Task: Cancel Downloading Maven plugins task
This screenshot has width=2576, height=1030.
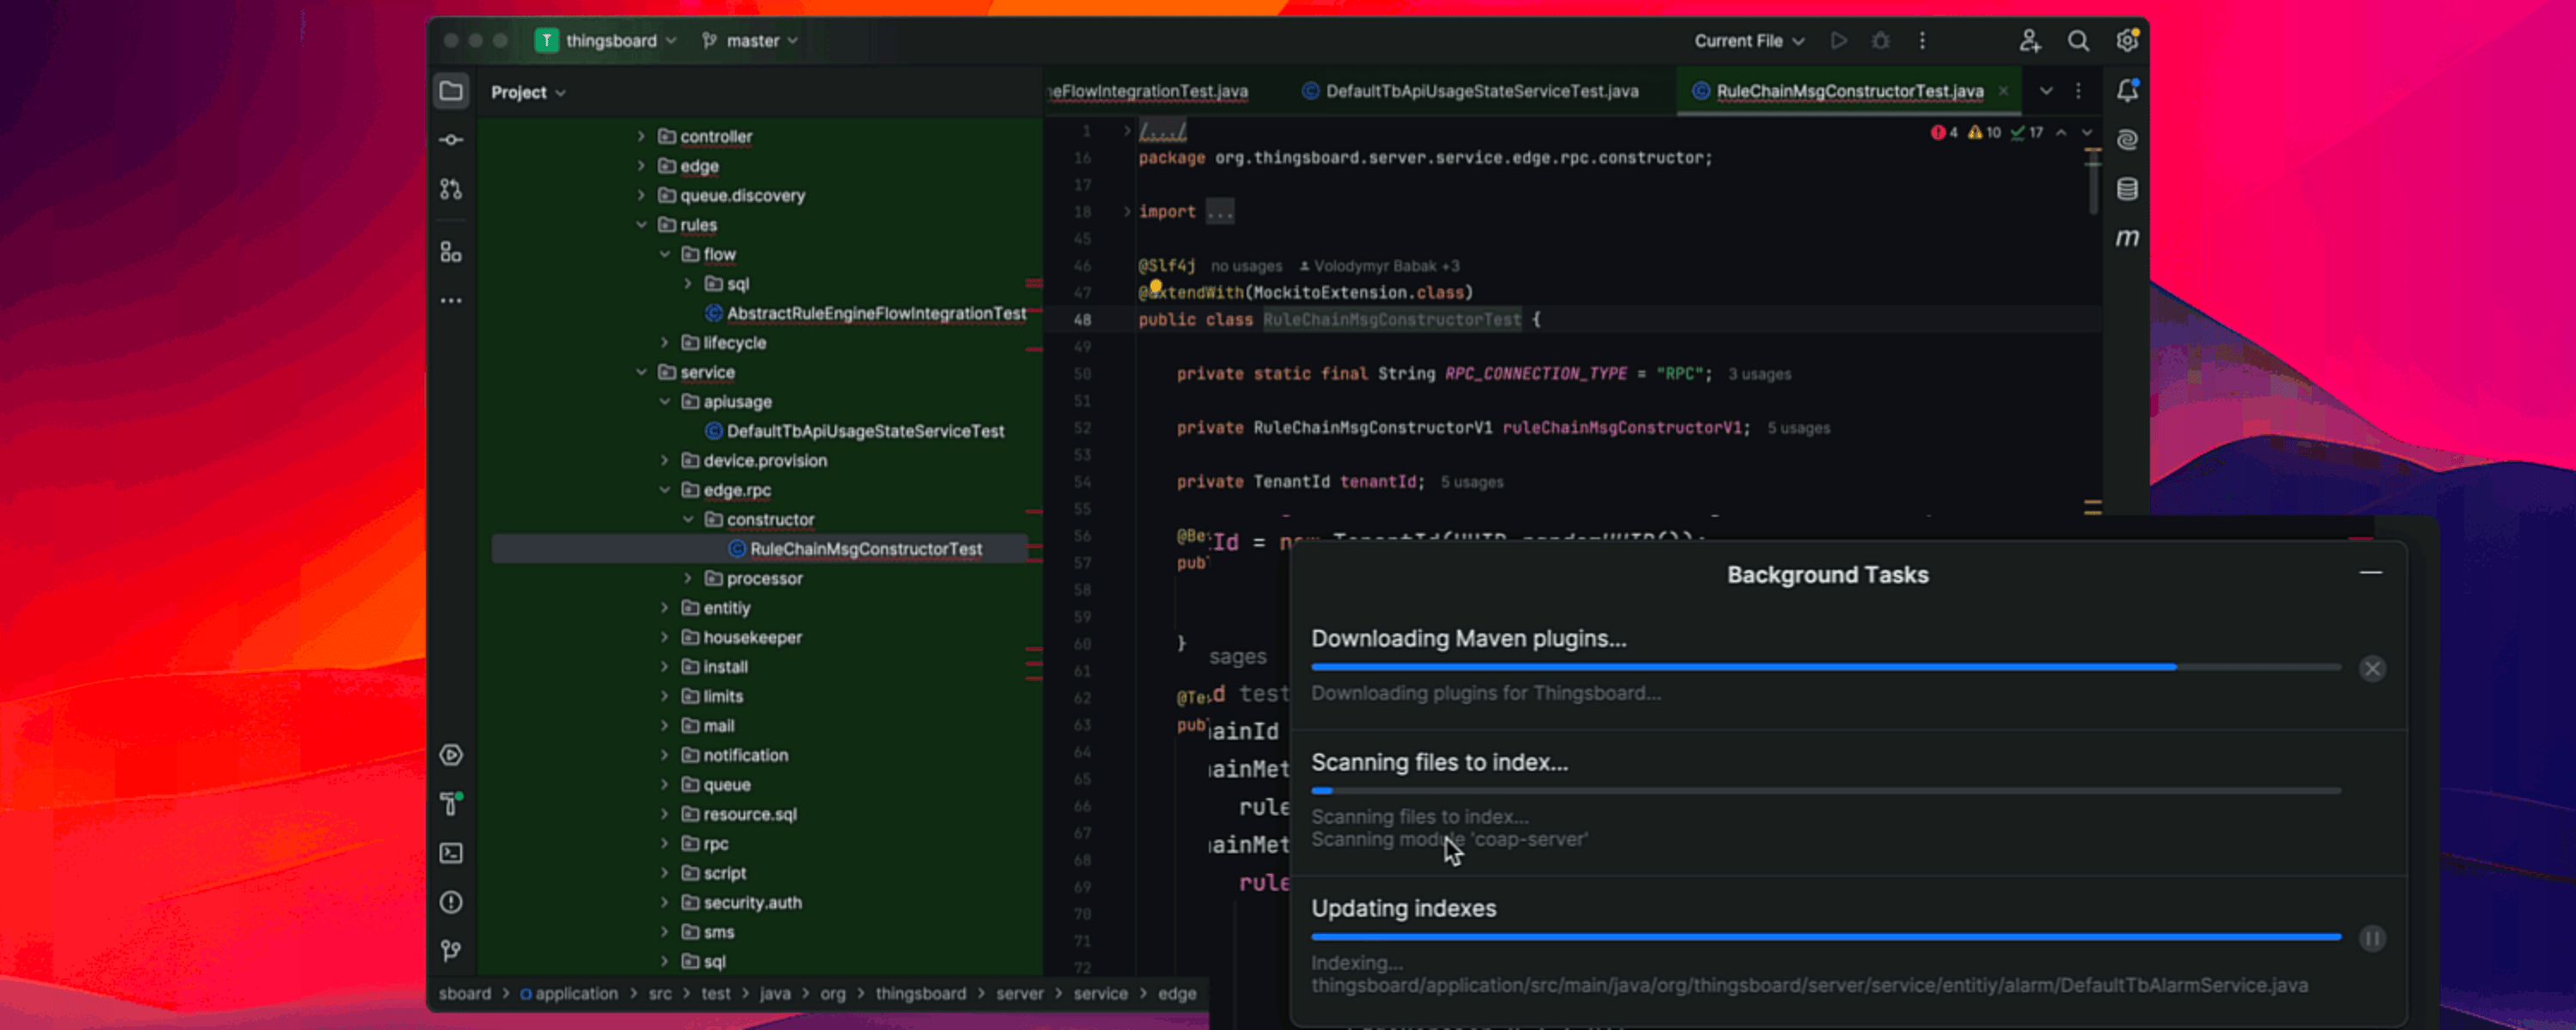Action: (2372, 668)
